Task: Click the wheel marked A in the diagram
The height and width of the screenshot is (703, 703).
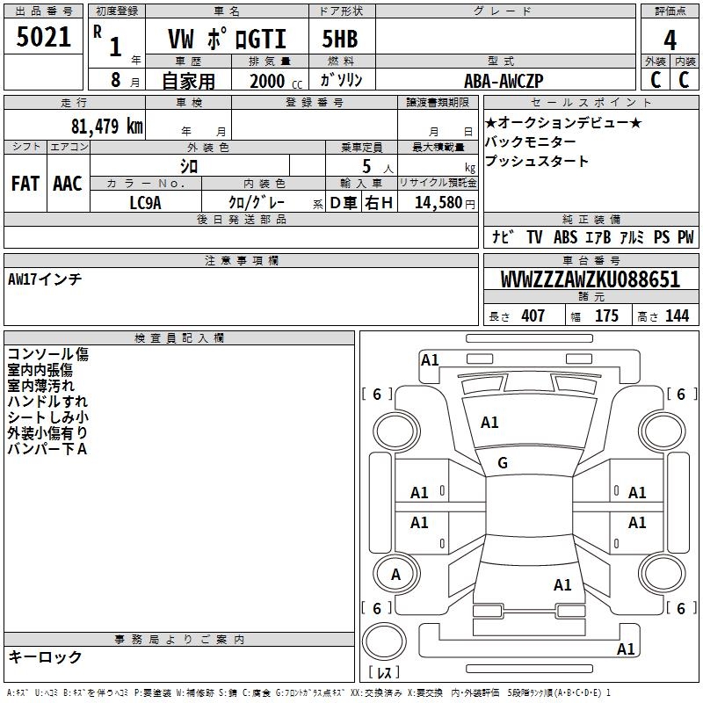Action: 396,574
